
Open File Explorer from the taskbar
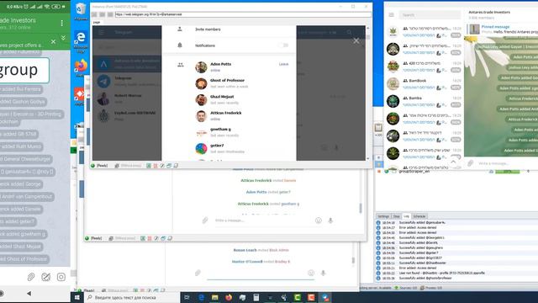215,297
